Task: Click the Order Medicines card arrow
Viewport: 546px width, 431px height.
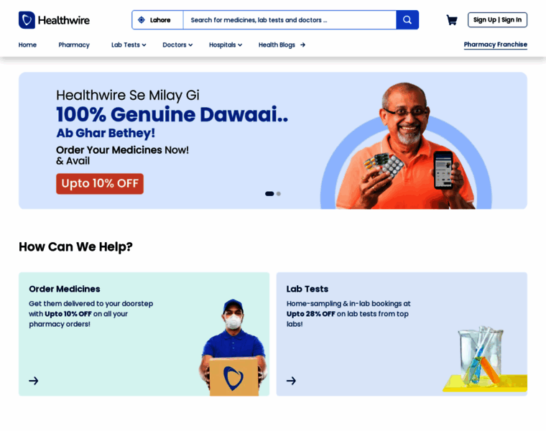Action: pos(34,381)
